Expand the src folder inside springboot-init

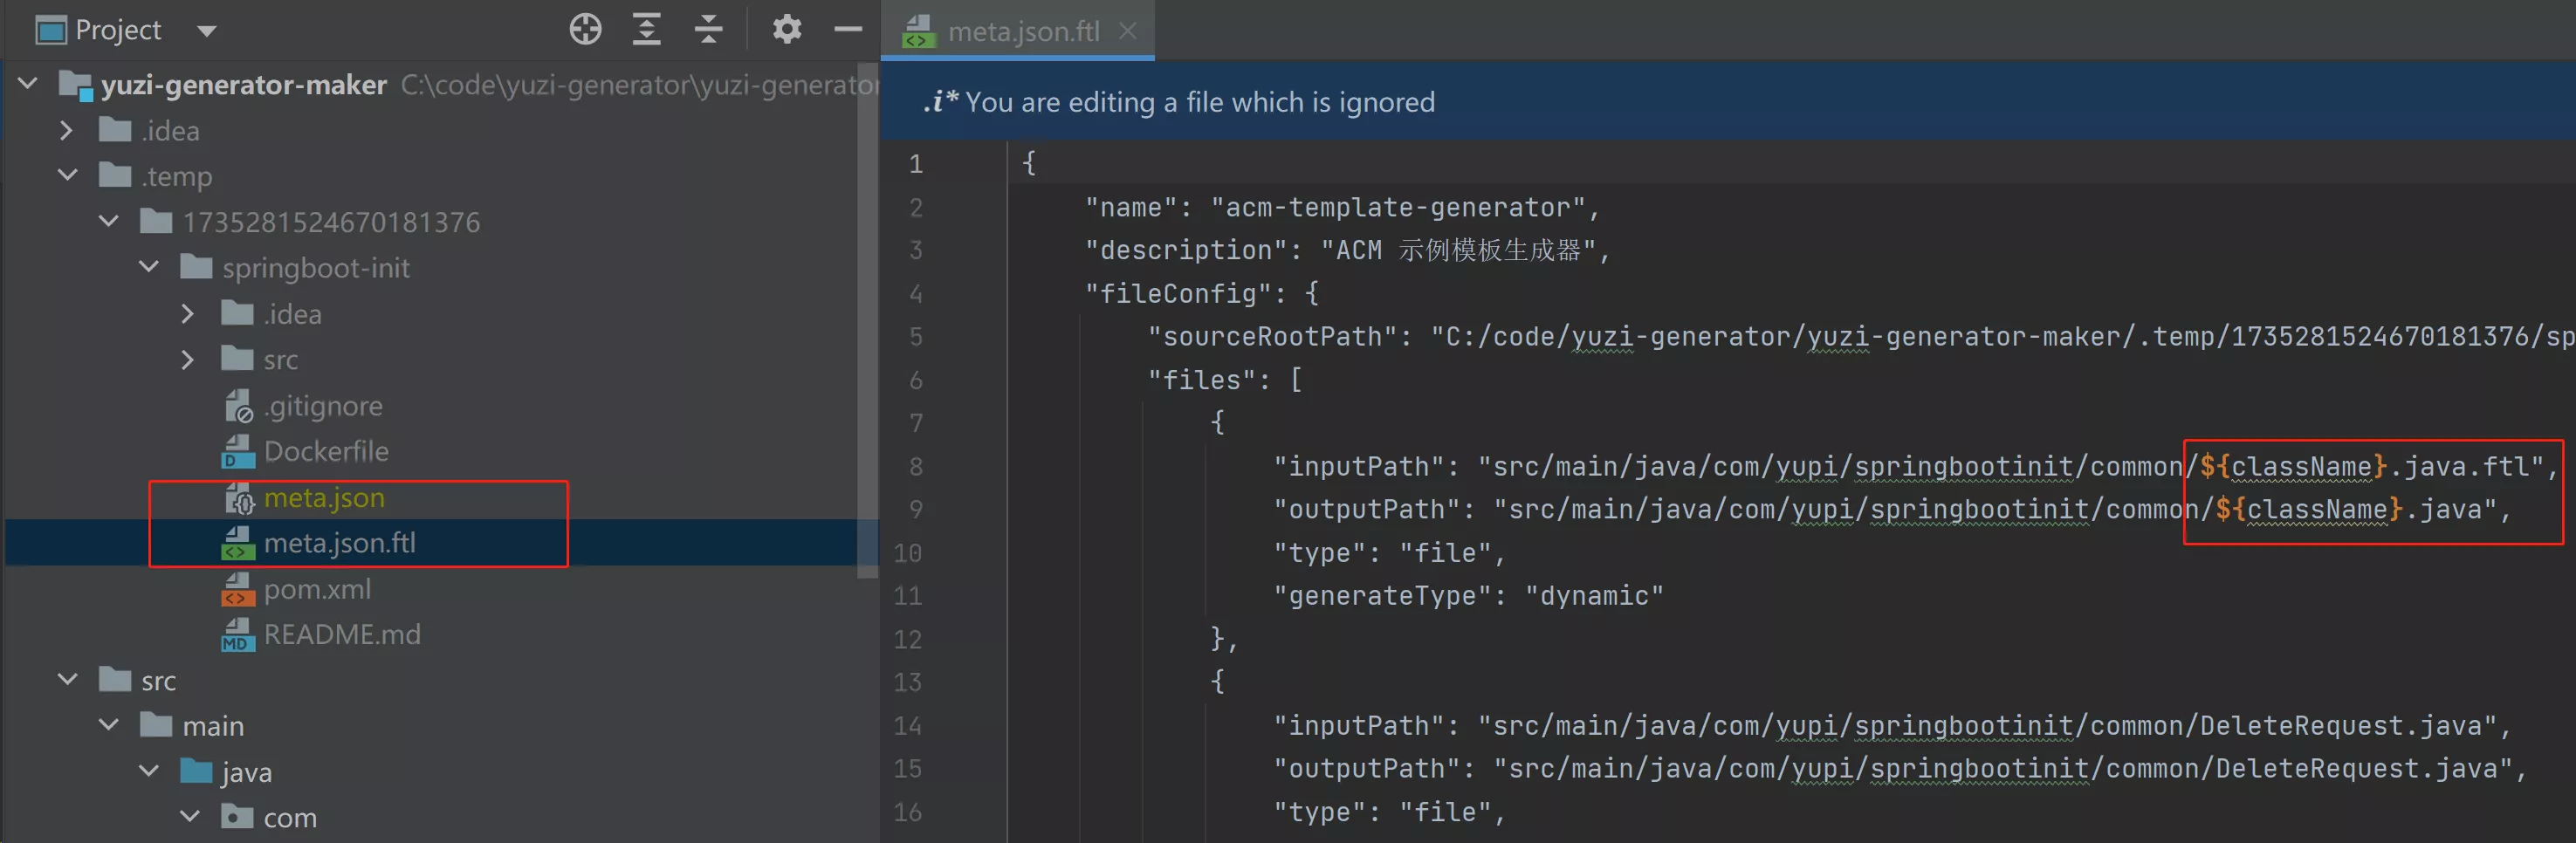click(188, 359)
